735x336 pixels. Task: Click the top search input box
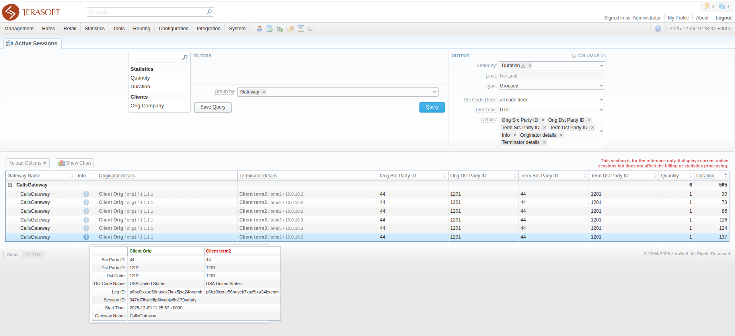(x=150, y=12)
